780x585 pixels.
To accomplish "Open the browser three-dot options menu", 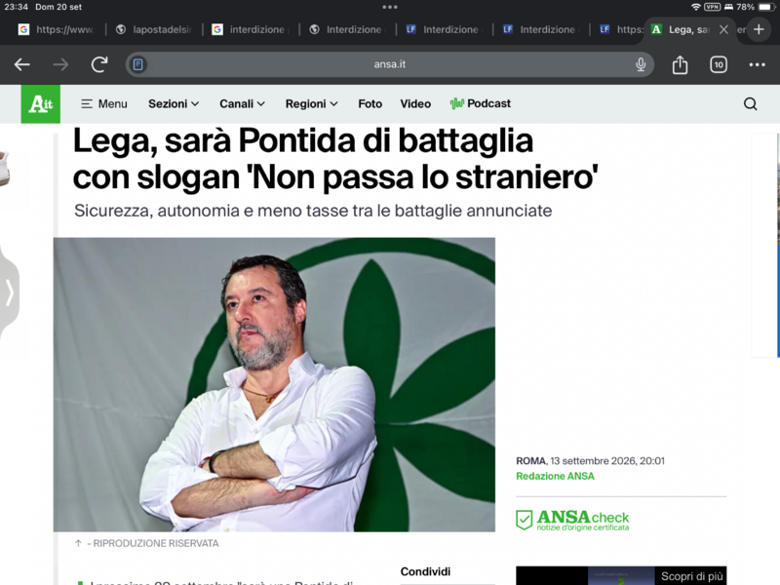I will coord(758,64).
